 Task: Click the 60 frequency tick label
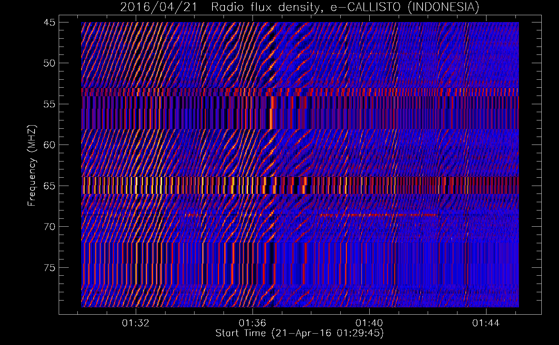pyautogui.click(x=49, y=145)
